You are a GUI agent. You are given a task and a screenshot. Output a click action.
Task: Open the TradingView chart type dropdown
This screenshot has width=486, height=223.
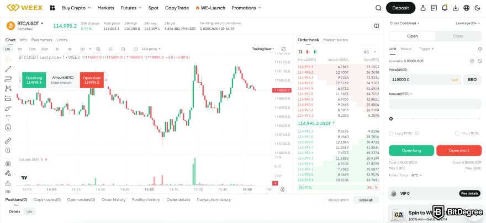pos(263,49)
